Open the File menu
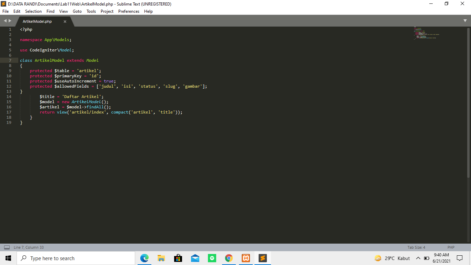The height and width of the screenshot is (265, 471). pyautogui.click(x=6, y=11)
